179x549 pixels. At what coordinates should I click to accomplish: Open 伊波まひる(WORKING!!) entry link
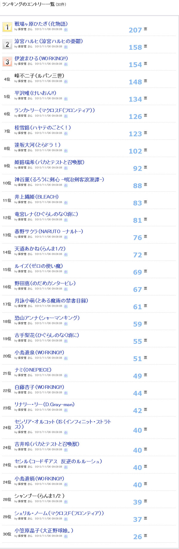(x=41, y=59)
